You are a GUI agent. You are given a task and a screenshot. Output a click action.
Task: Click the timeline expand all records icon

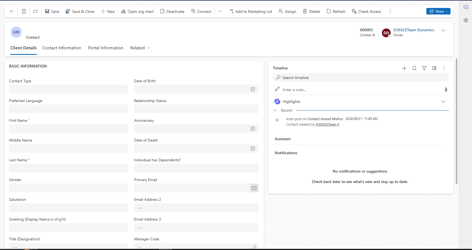(x=434, y=68)
